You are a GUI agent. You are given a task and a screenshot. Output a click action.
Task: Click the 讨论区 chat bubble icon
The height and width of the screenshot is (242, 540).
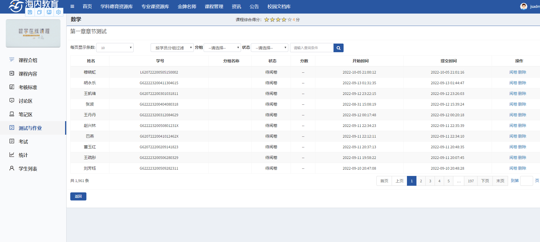click(12, 100)
